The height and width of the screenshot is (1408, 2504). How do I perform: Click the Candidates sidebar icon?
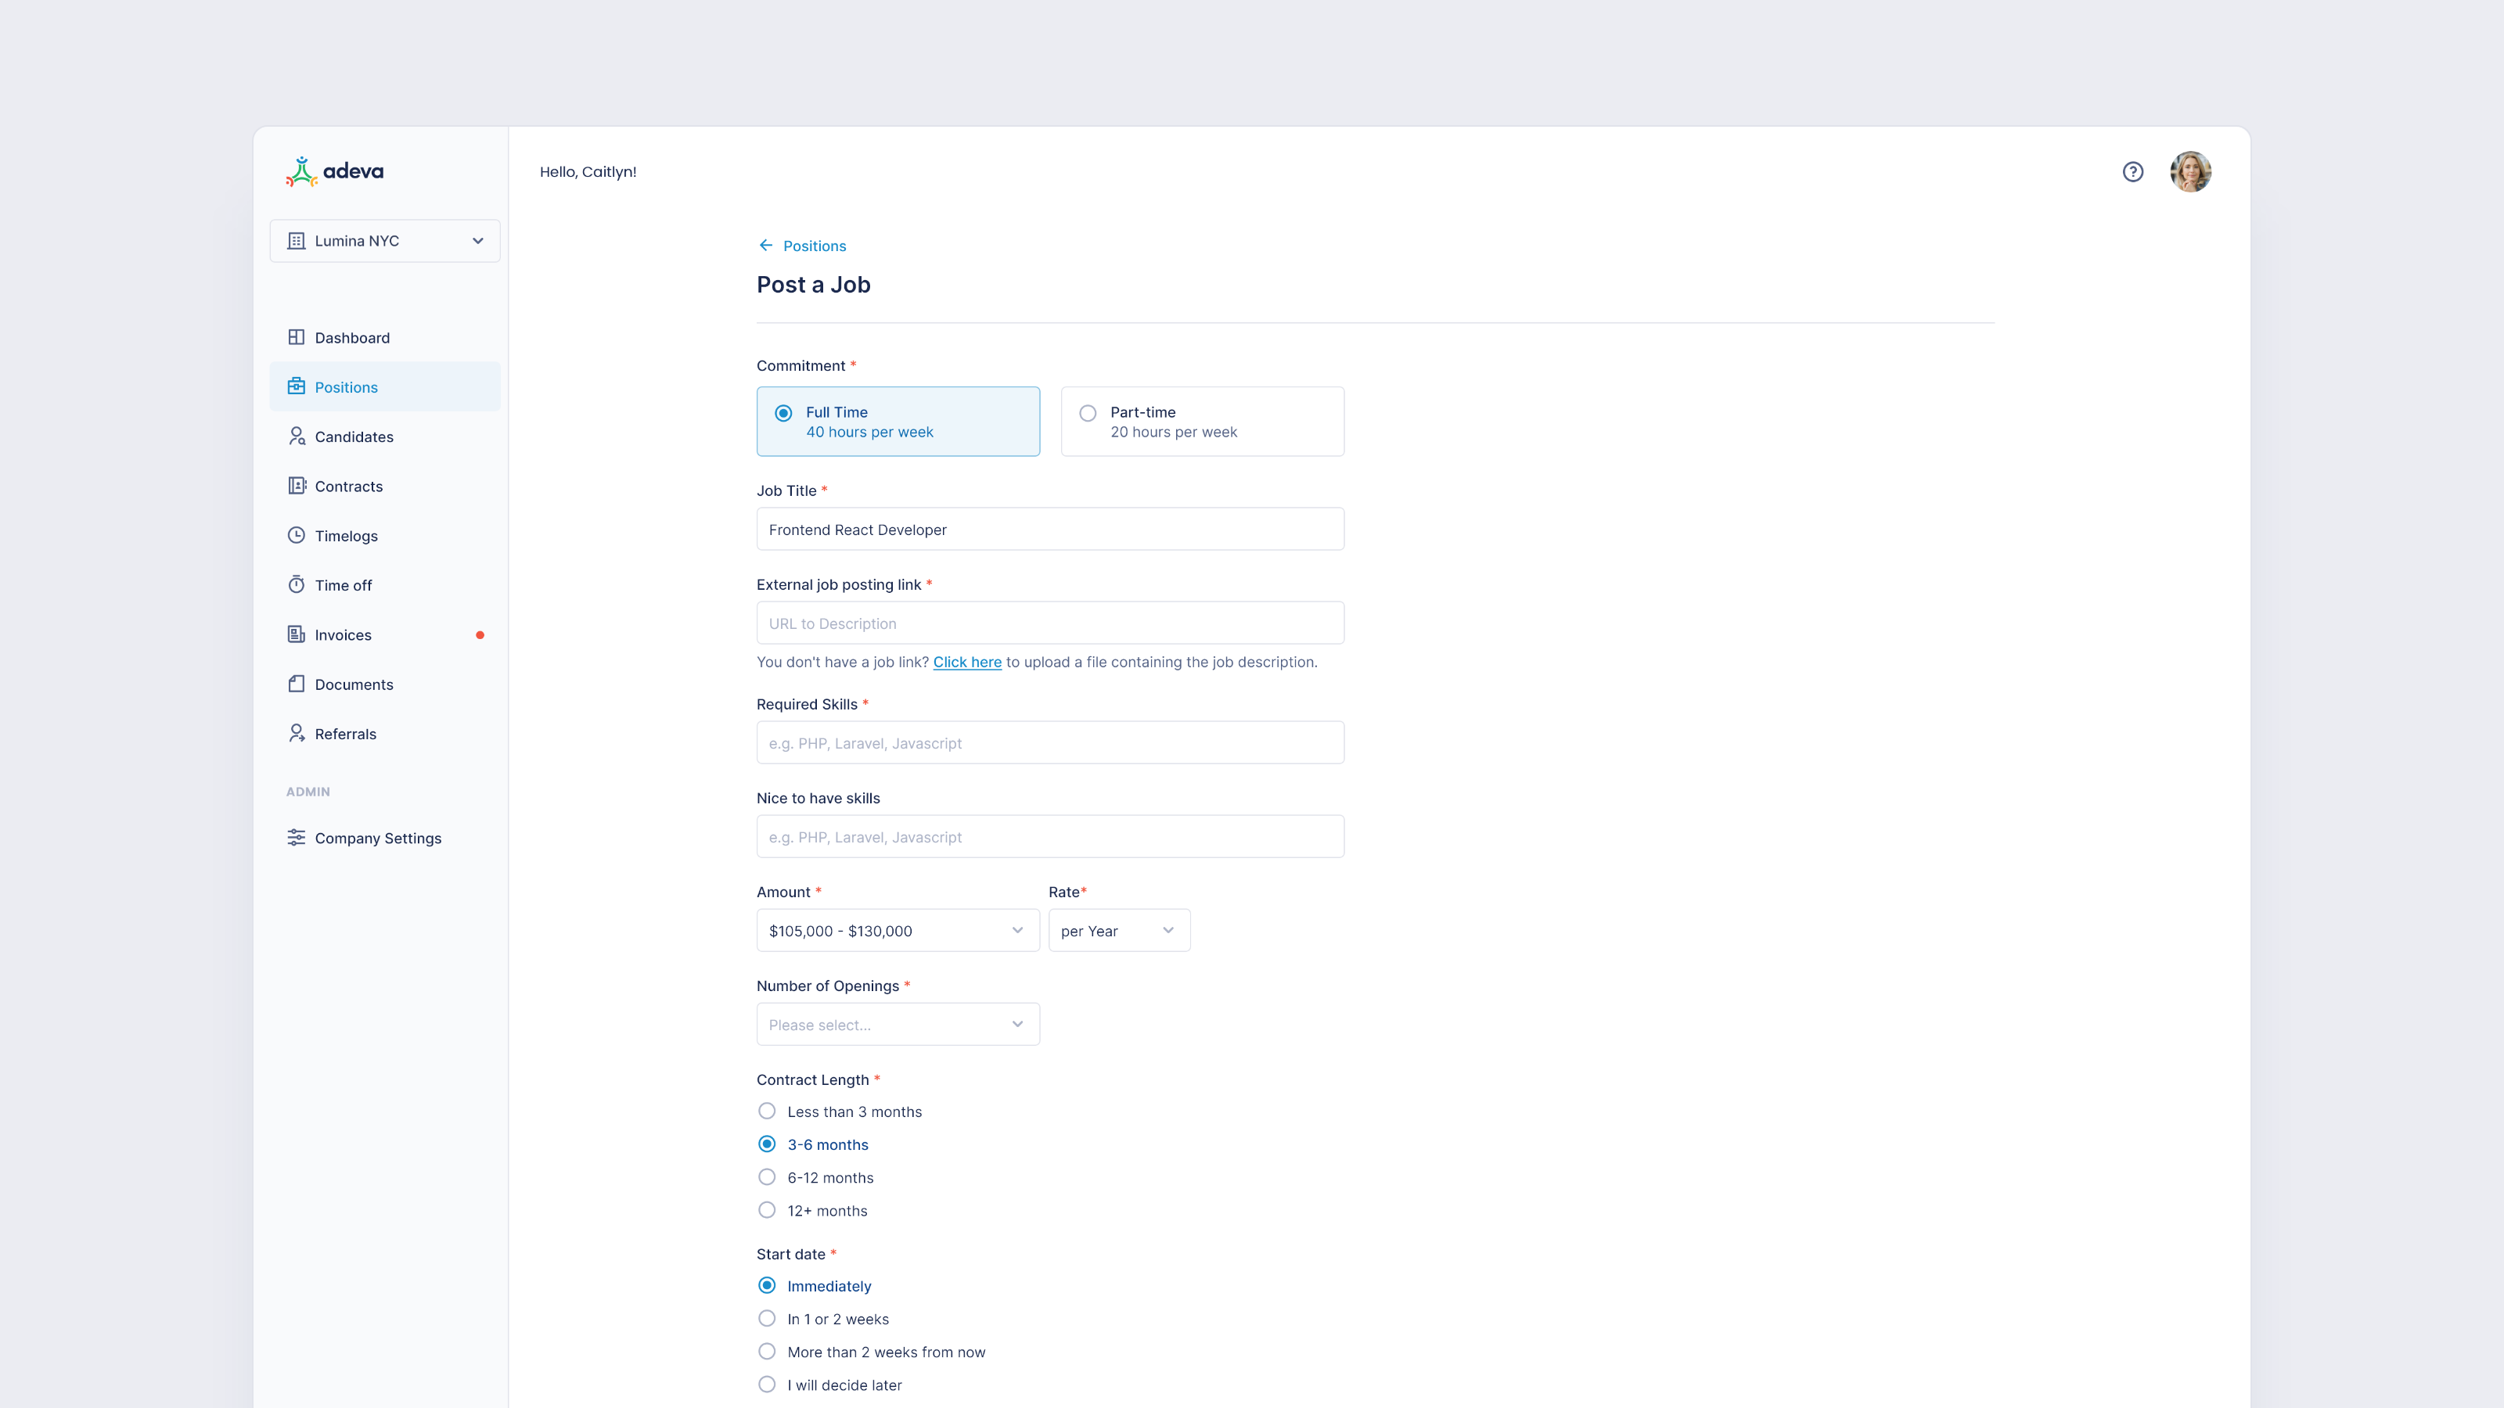coord(297,436)
